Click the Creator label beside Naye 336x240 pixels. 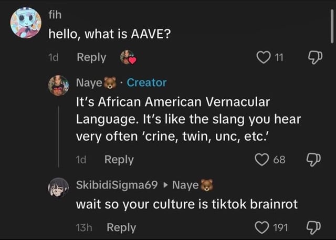point(146,83)
